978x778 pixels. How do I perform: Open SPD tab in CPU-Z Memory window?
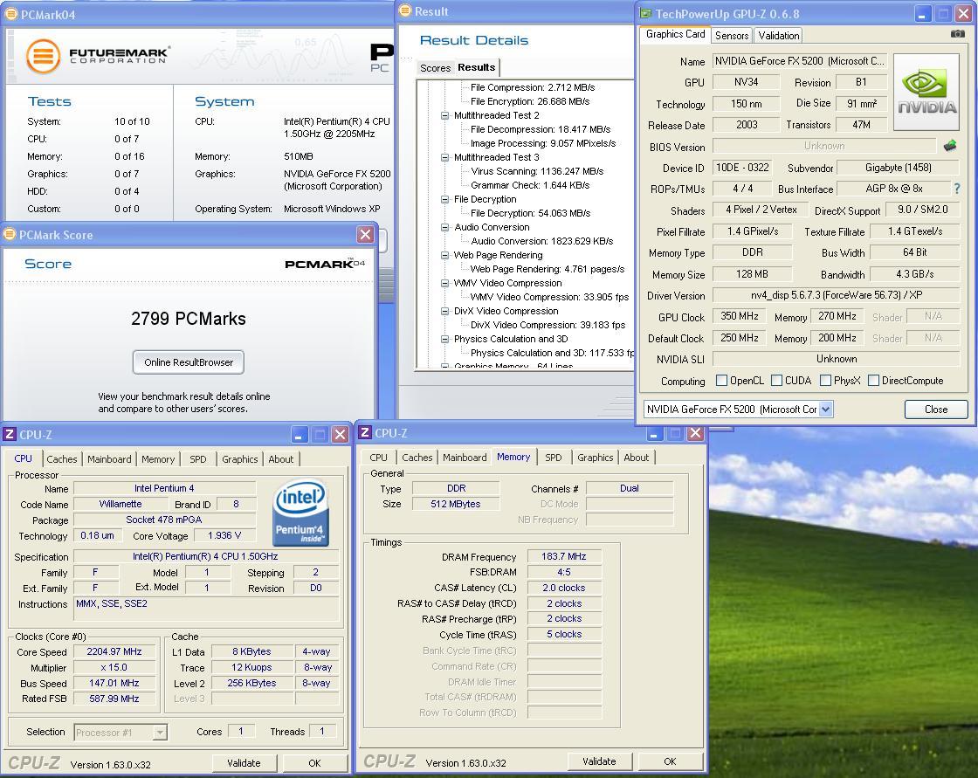[554, 458]
